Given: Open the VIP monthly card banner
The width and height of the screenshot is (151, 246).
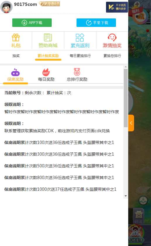Looking at the screenshot, I should (117, 7).
